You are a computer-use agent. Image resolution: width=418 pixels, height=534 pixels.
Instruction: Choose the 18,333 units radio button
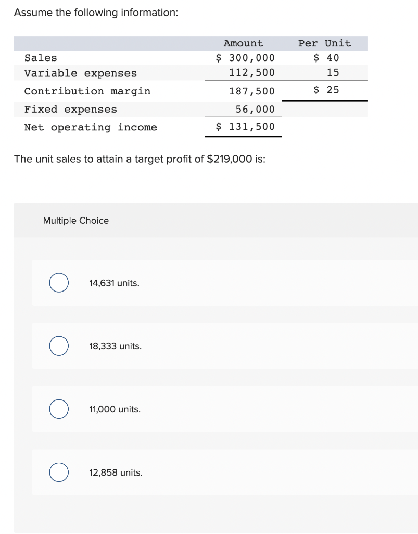click(59, 346)
